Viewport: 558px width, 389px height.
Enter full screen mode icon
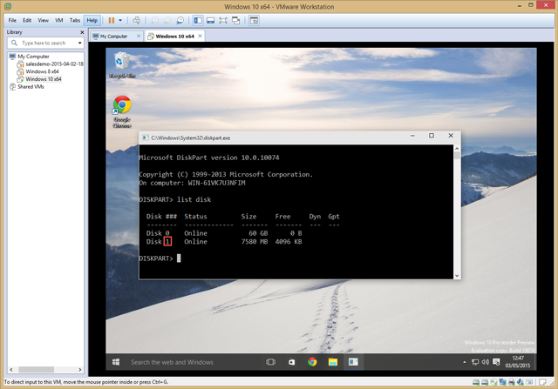click(223, 20)
